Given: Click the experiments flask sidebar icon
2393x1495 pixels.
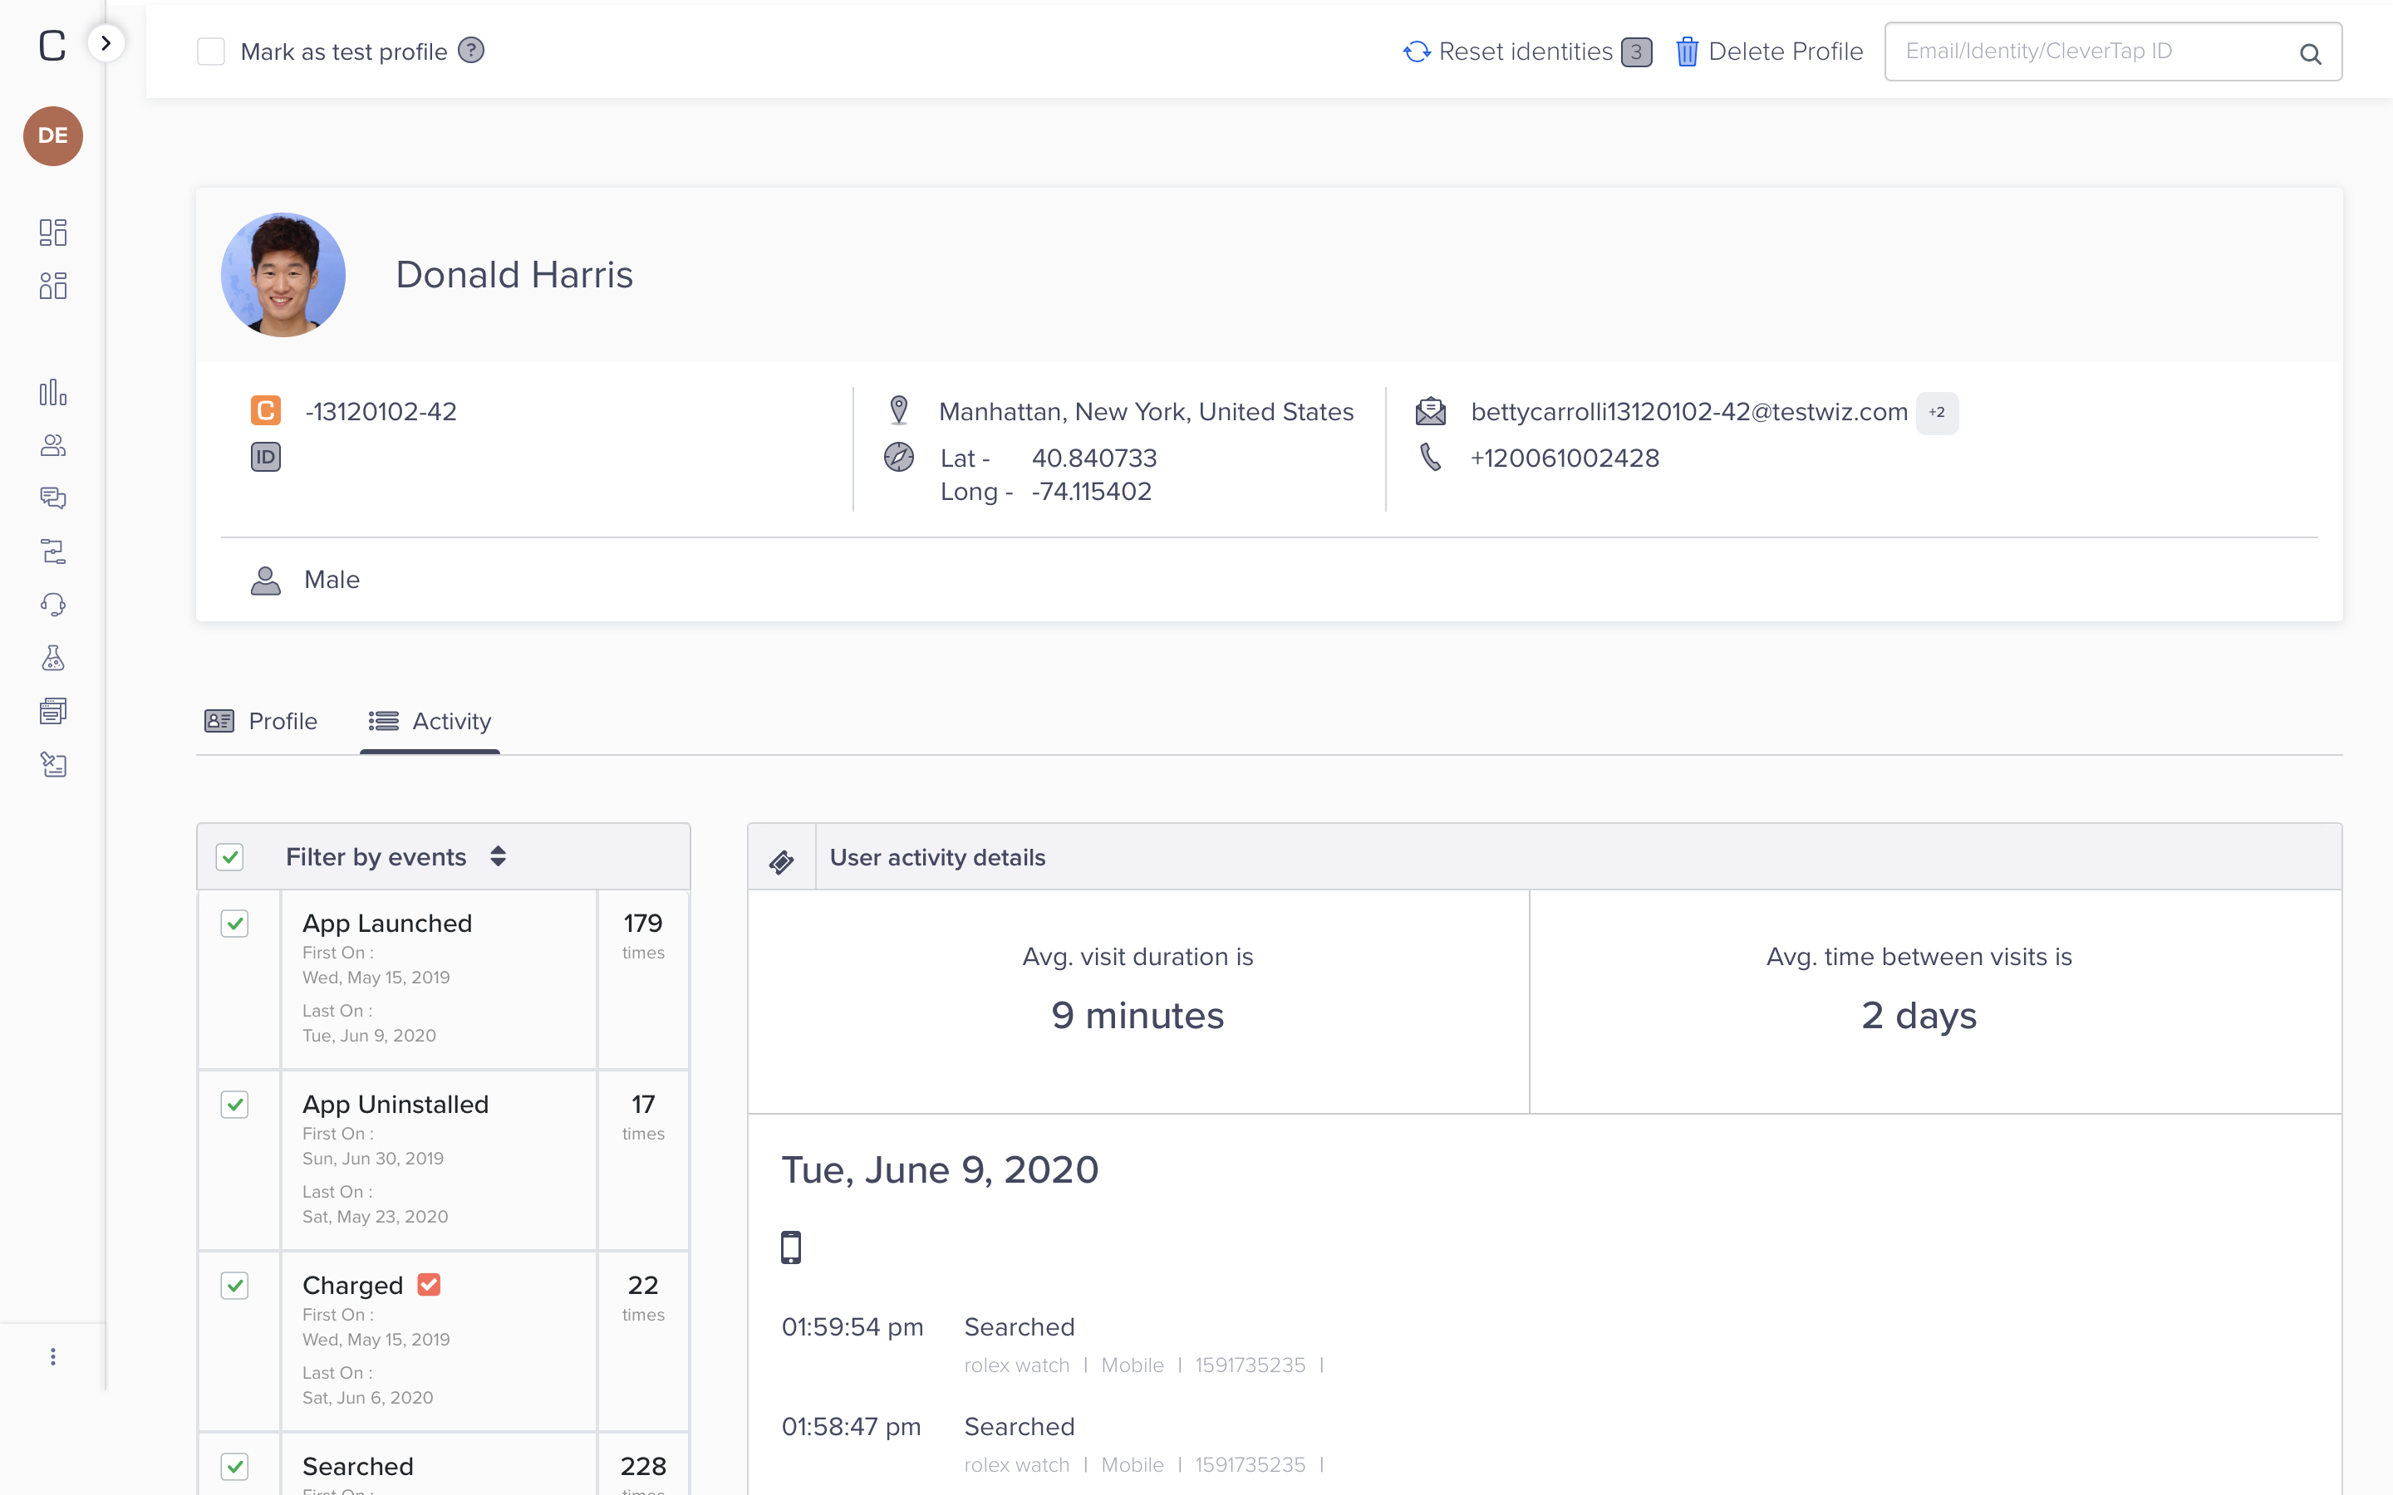Looking at the screenshot, I should point(53,659).
